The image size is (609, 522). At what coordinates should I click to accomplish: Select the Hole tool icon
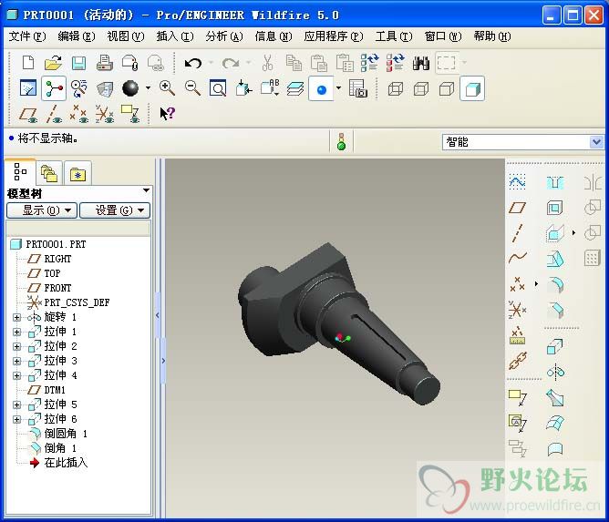tap(554, 182)
